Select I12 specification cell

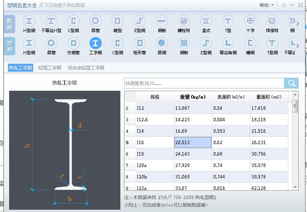tap(155, 108)
